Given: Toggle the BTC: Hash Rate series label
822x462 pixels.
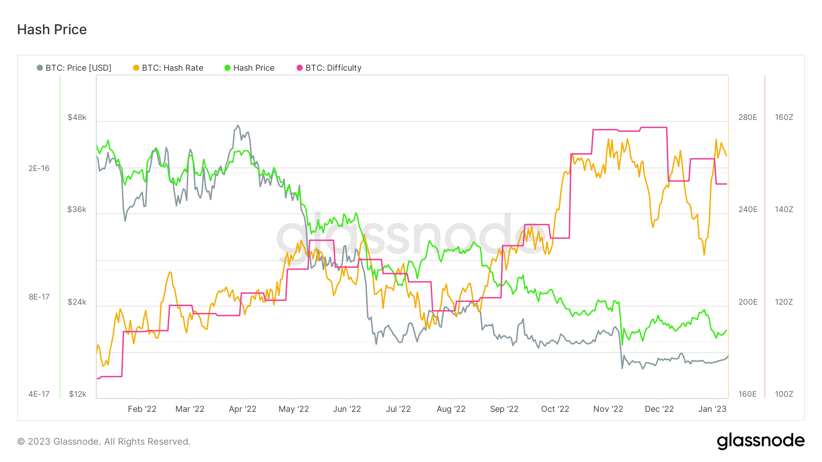Looking at the screenshot, I should click(172, 68).
